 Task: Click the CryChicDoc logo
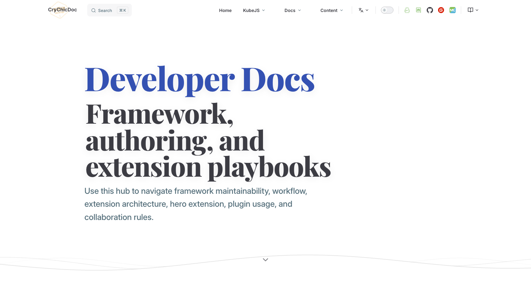[x=62, y=10]
